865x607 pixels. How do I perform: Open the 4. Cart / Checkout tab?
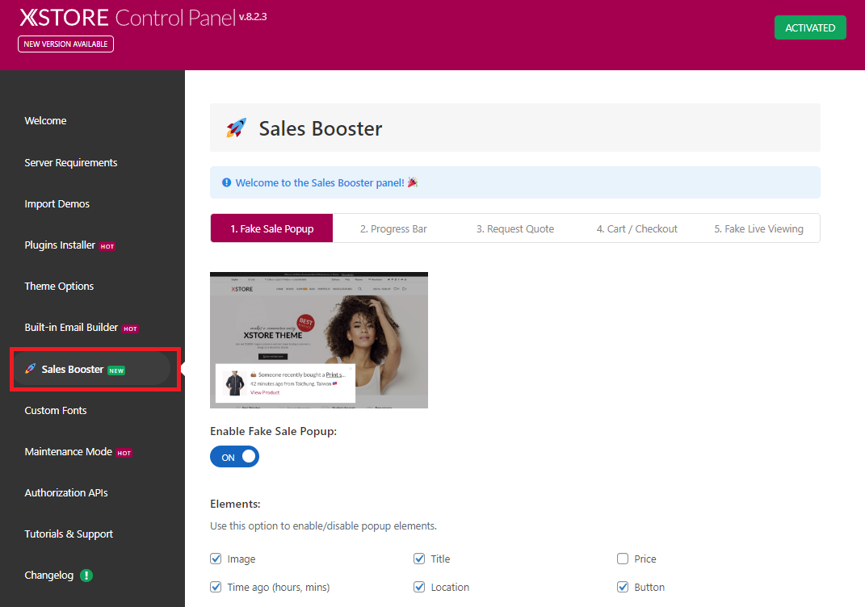(x=636, y=228)
